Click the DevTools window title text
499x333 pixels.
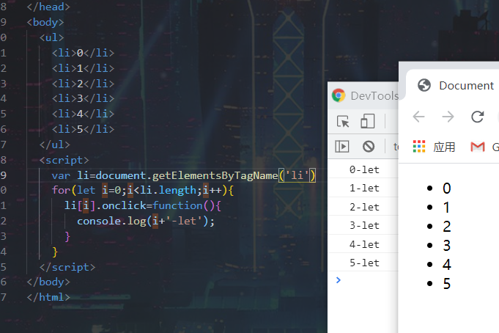click(x=374, y=95)
